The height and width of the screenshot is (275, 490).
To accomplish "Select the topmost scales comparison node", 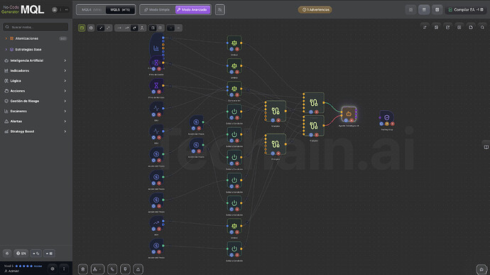I will 234,43.
